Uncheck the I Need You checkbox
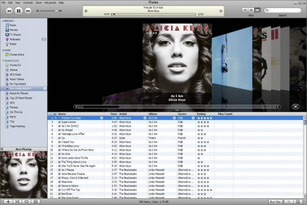This screenshot has height=205, width=307. 59,142
